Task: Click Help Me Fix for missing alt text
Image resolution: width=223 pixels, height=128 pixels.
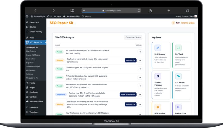Action: tap(130, 104)
